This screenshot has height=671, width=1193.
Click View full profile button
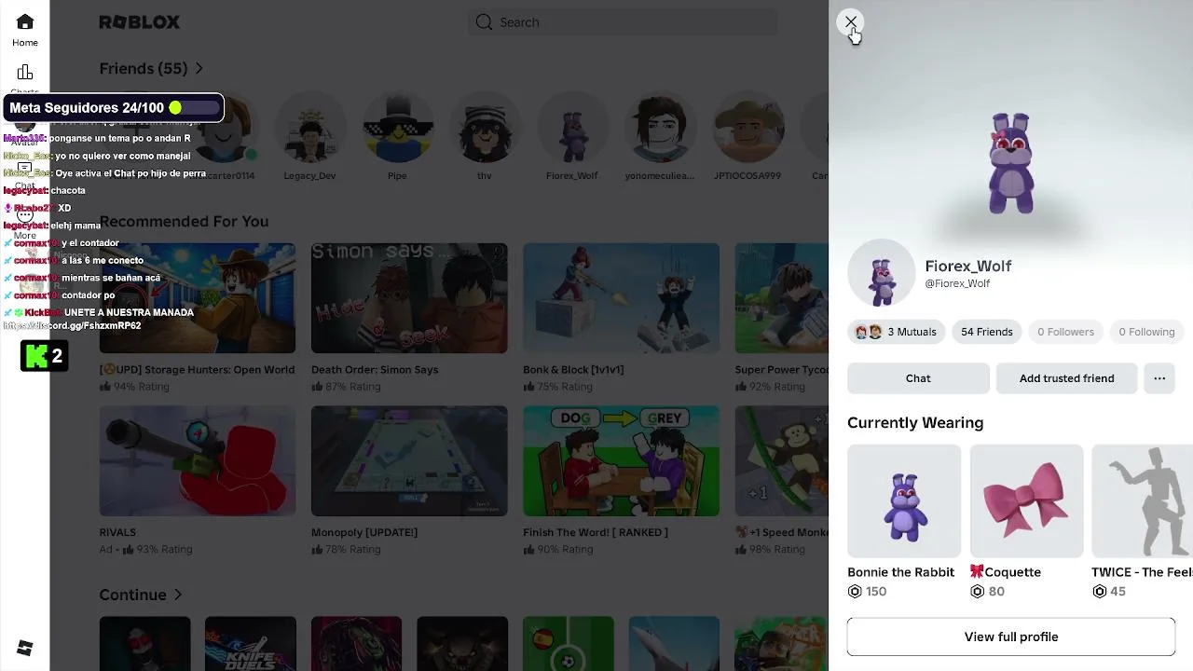point(1011,637)
